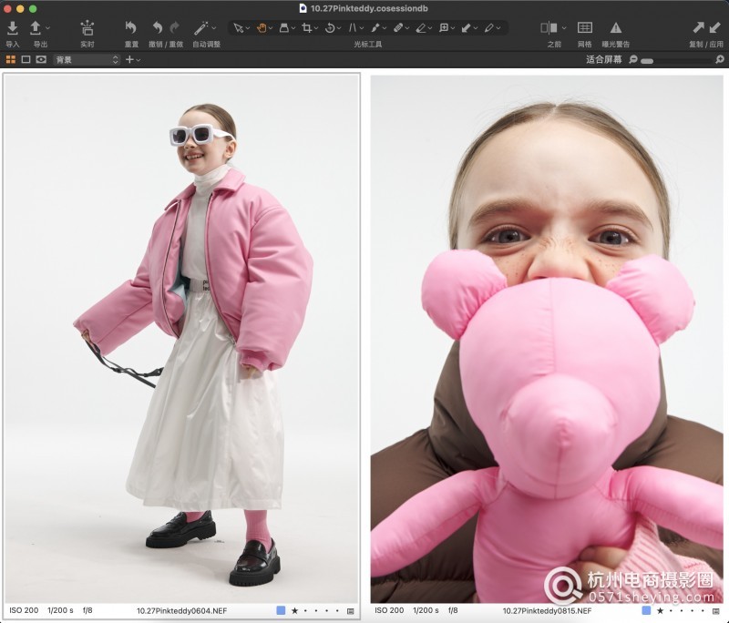Zoom in using the plus magnifier icon
The width and height of the screenshot is (729, 623).
(720, 59)
